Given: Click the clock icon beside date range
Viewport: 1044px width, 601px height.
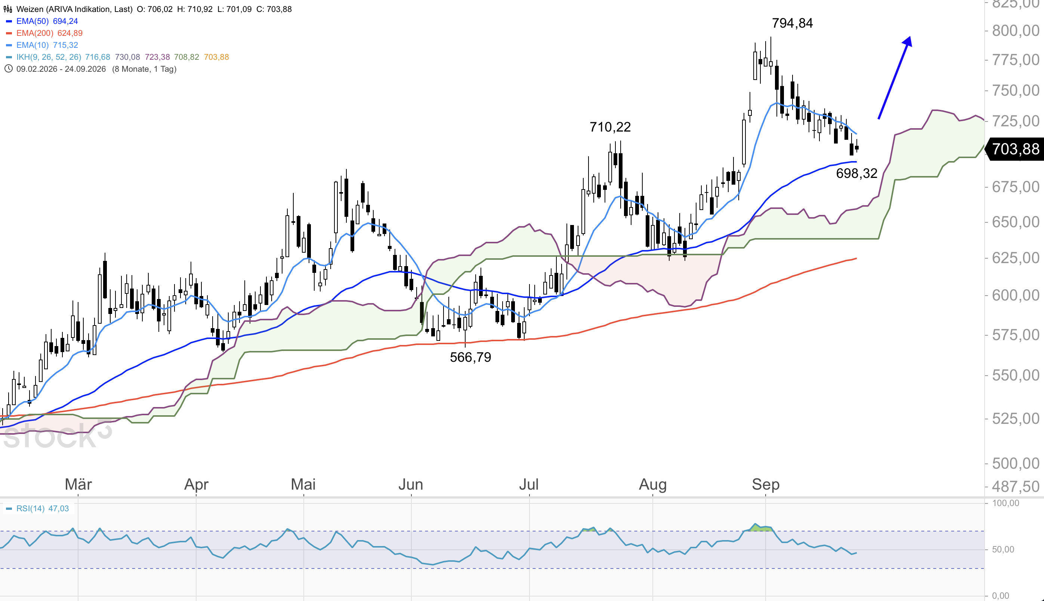Looking at the screenshot, I should click(x=8, y=69).
